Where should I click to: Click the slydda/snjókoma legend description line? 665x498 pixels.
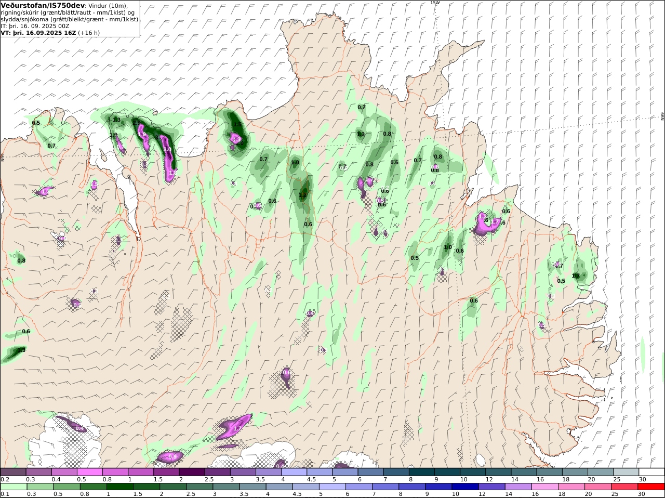click(x=70, y=19)
